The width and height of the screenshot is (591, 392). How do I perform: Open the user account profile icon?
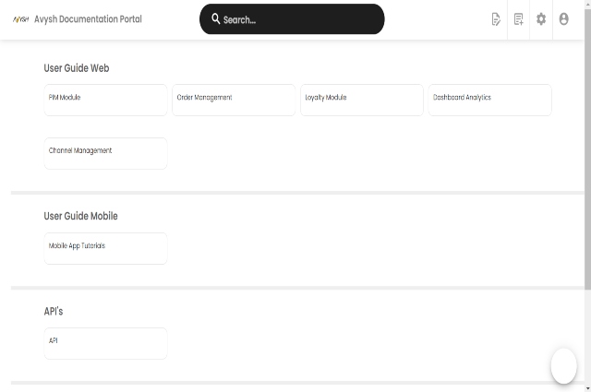click(x=563, y=19)
